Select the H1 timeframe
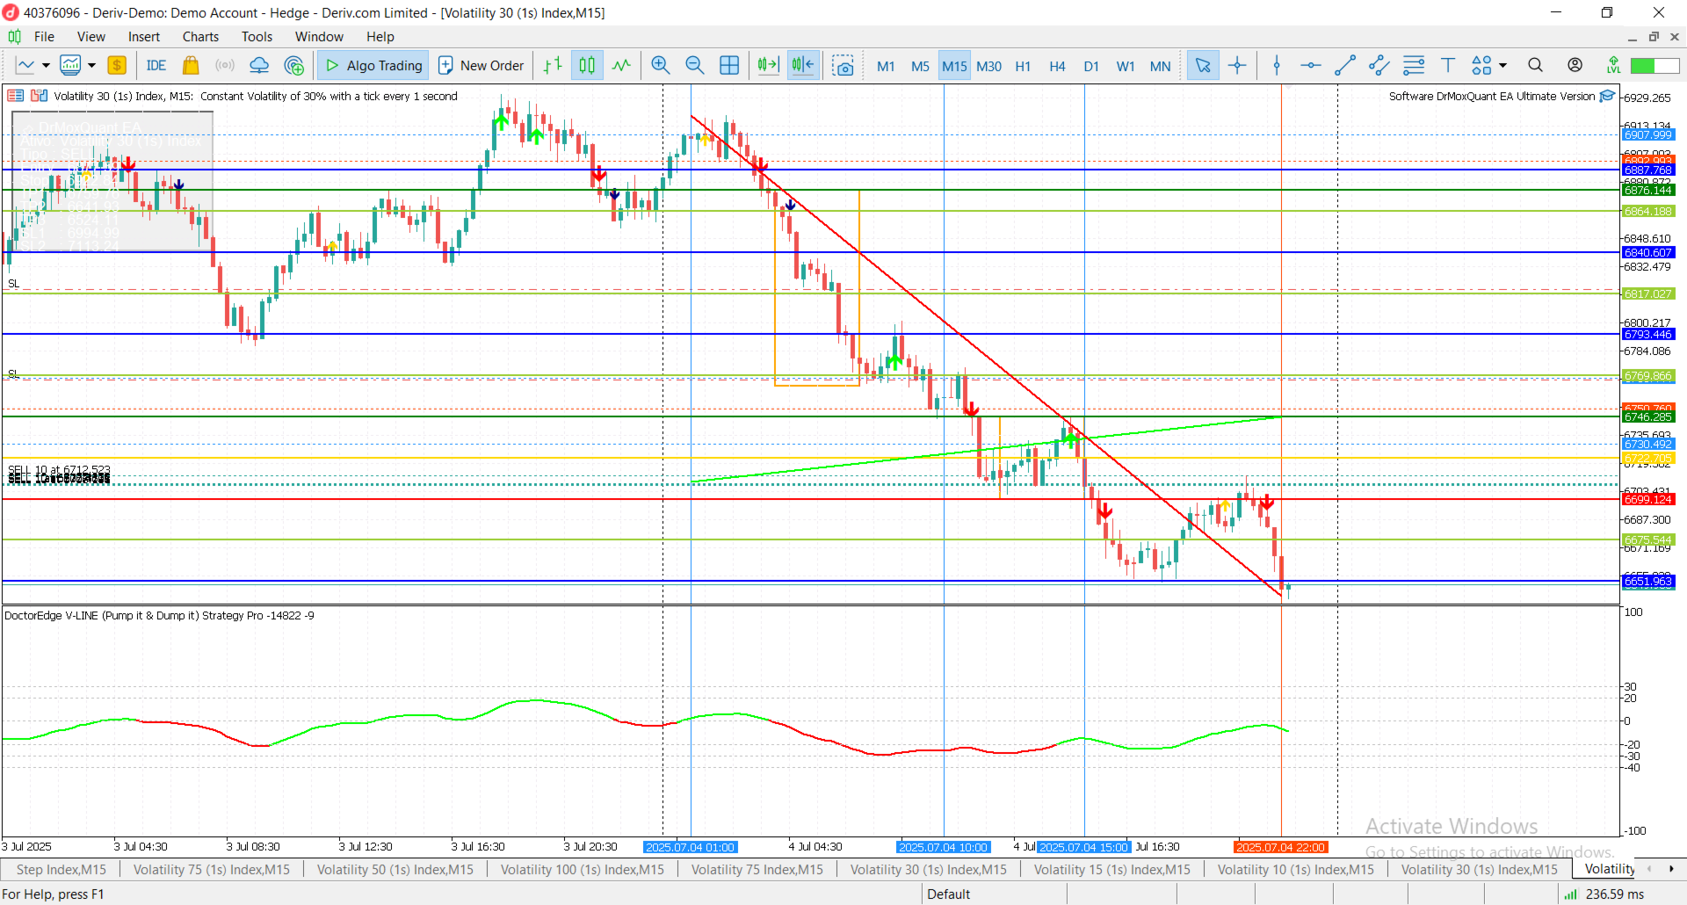 (1023, 66)
